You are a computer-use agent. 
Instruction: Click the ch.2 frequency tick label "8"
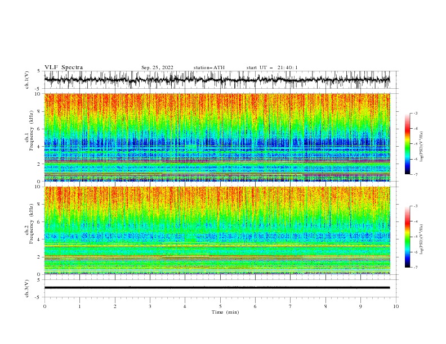point(39,205)
